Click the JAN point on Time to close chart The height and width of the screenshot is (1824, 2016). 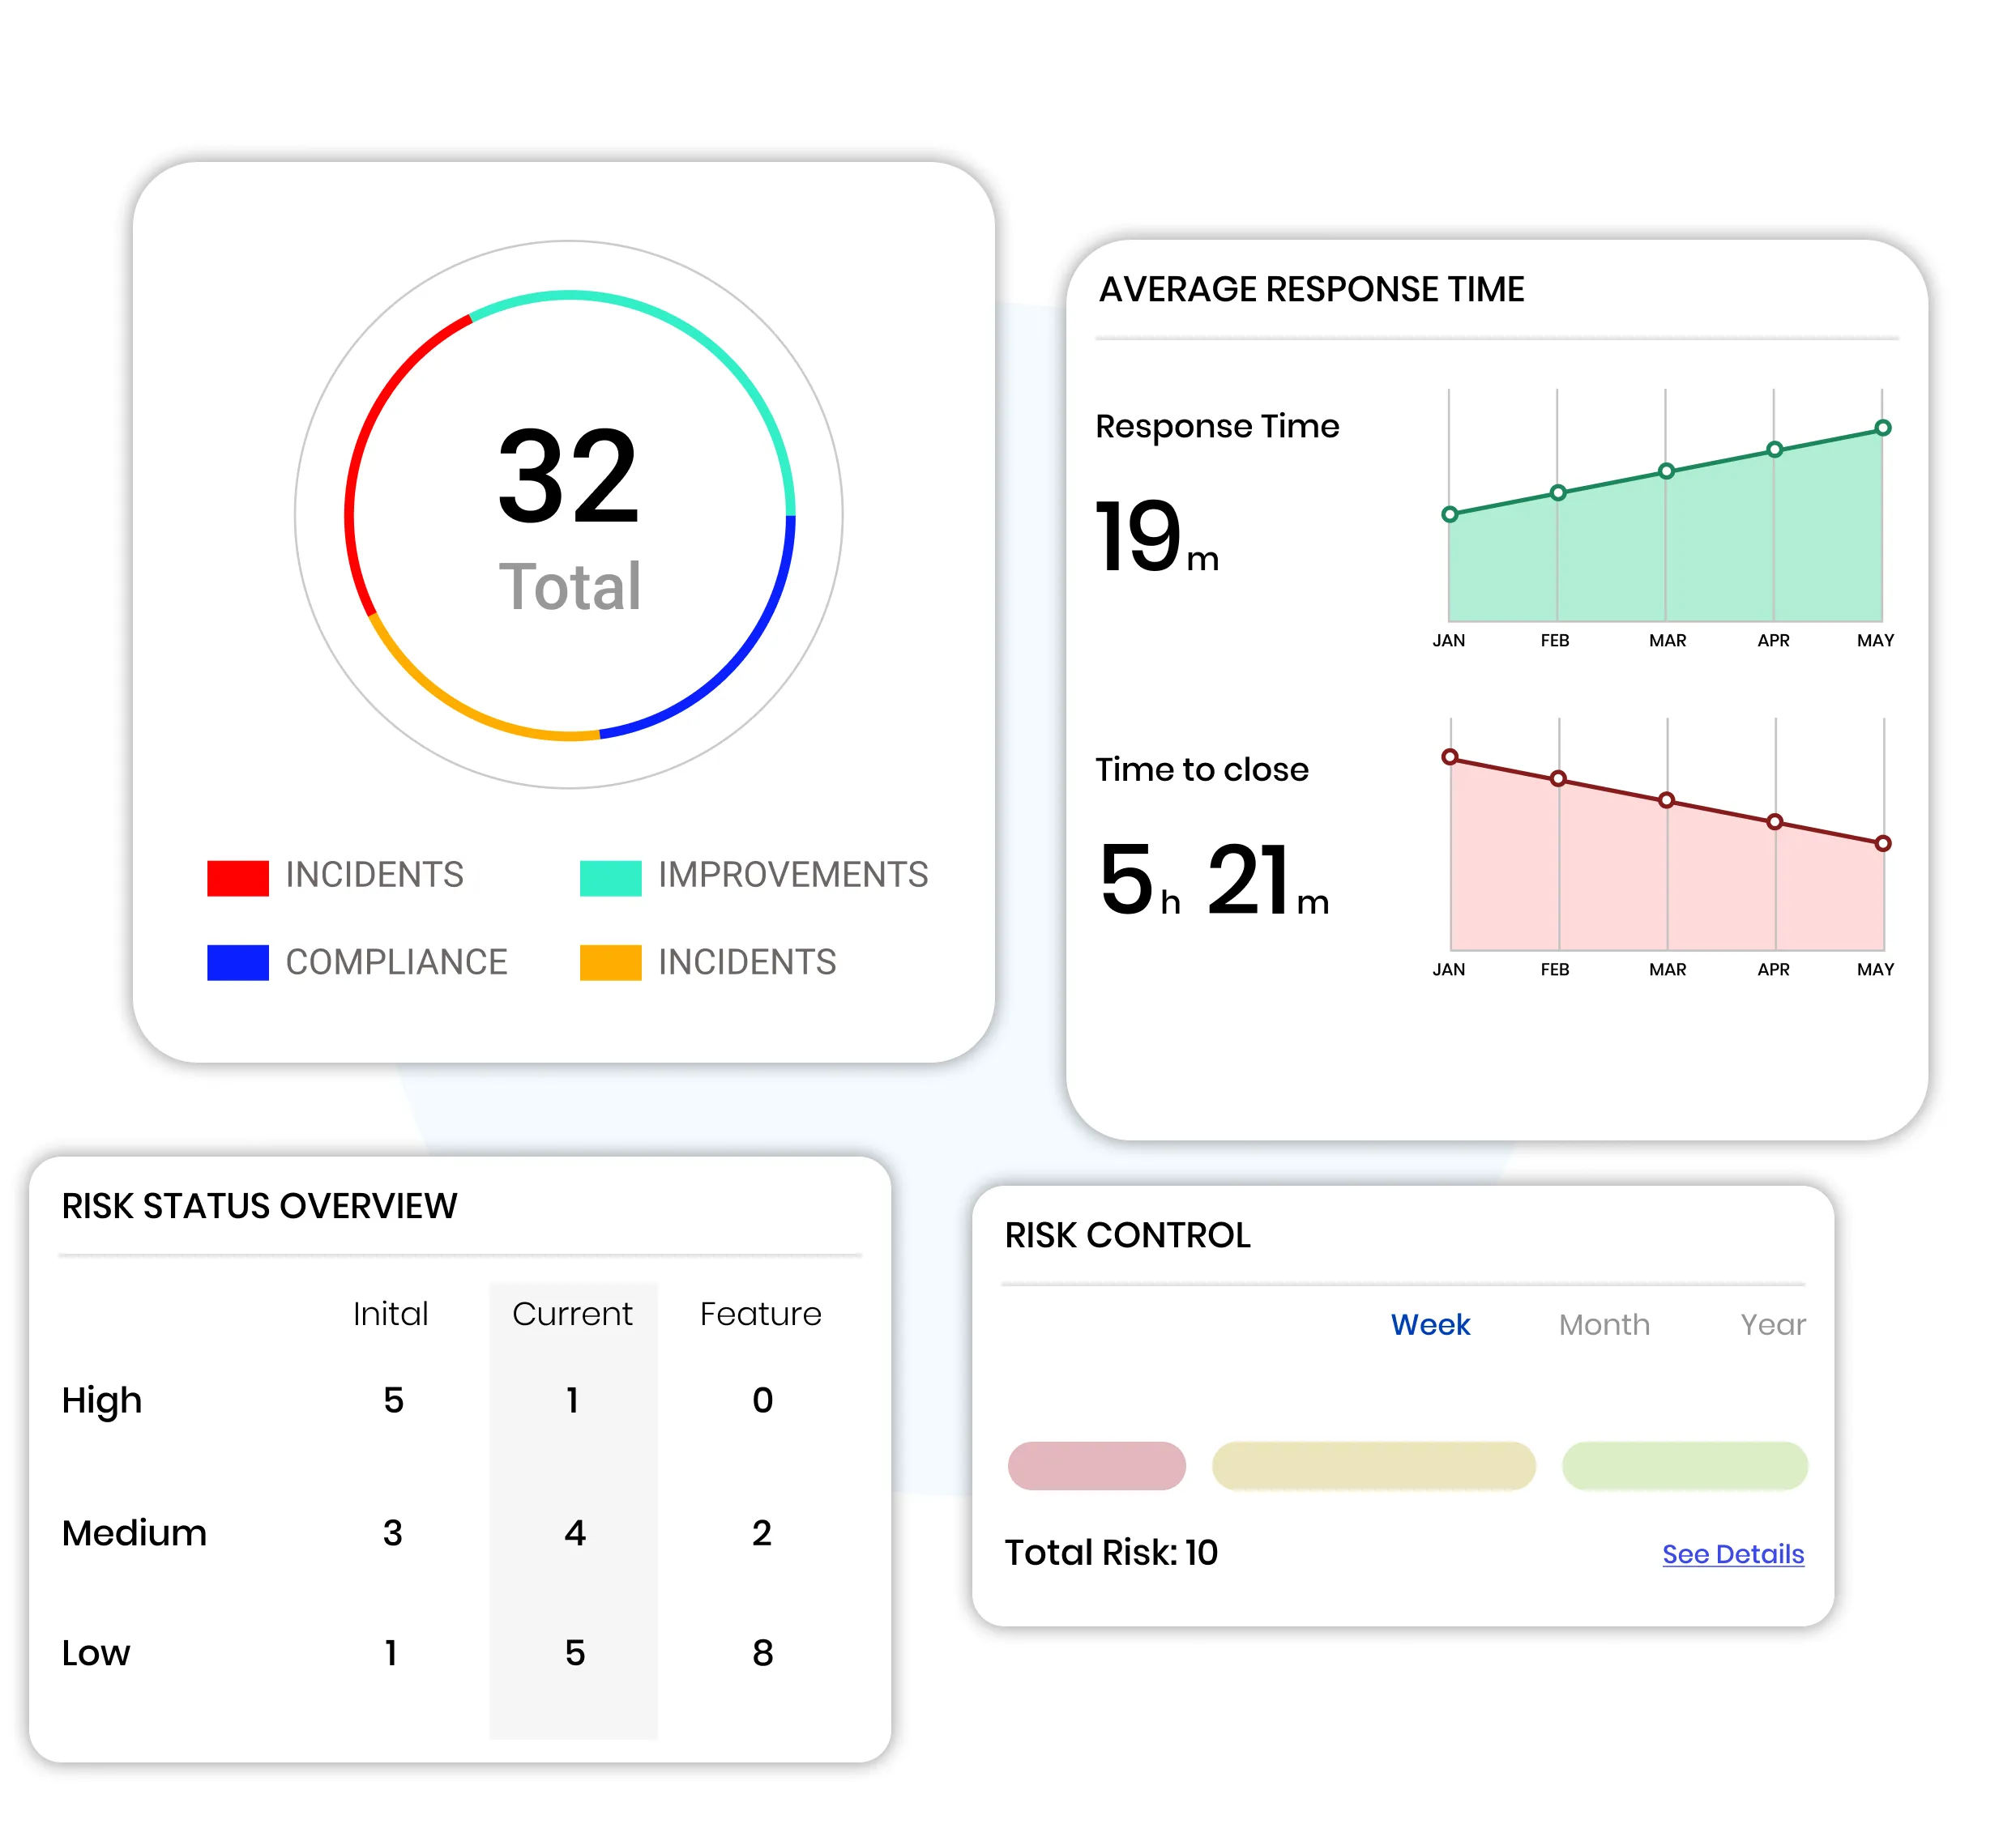tap(1449, 756)
